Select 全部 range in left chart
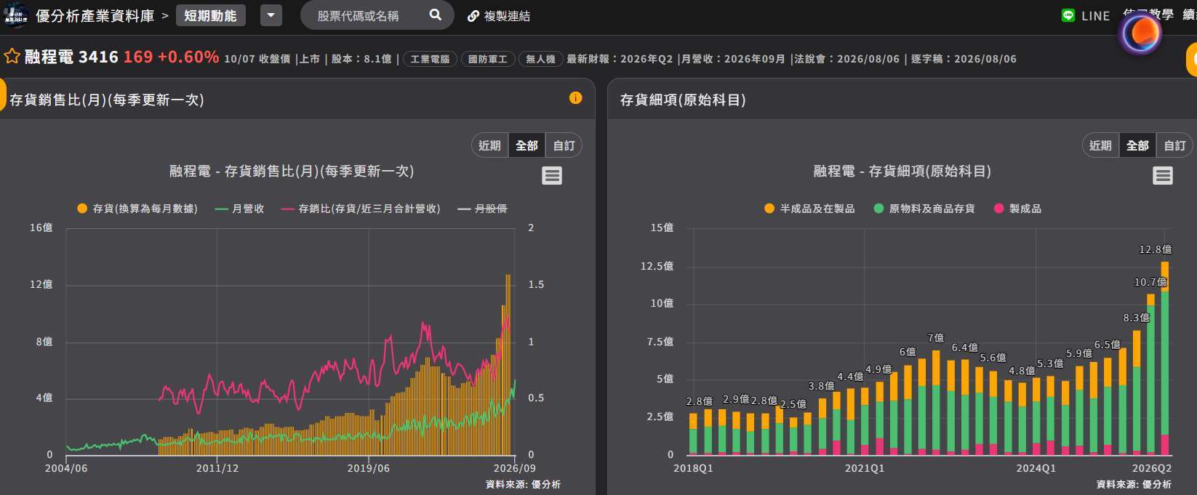Image resolution: width=1197 pixels, height=495 pixels. pos(527,145)
